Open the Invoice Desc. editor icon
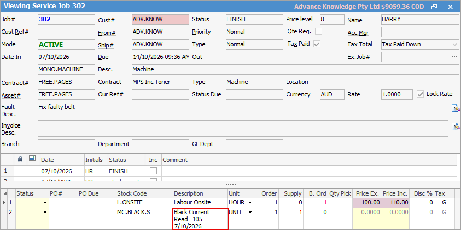 click(x=456, y=126)
